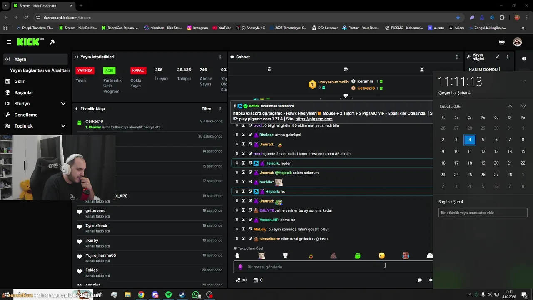Timeout senseikoro via hourglass icon
This screenshot has height=300, width=533.
[243, 239]
